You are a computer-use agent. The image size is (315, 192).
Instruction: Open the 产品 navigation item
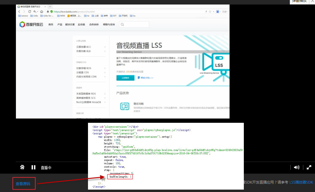point(60,25)
